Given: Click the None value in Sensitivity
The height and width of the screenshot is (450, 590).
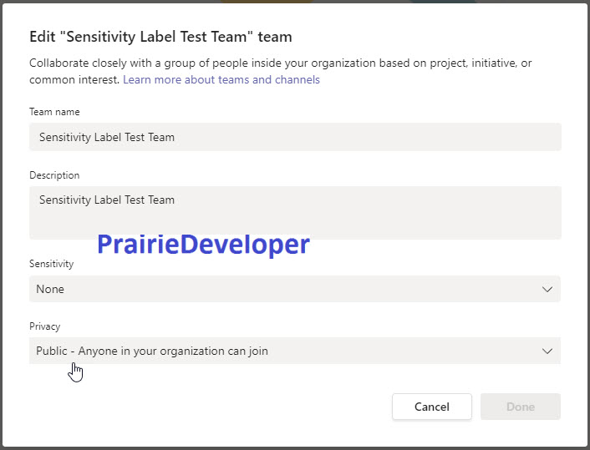Looking at the screenshot, I should coord(50,289).
